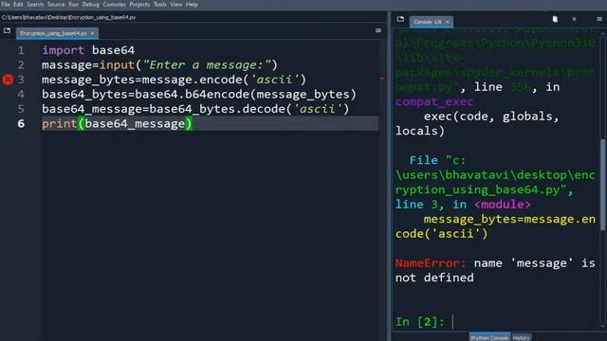Click the file path link in the traceback

(x=495, y=174)
